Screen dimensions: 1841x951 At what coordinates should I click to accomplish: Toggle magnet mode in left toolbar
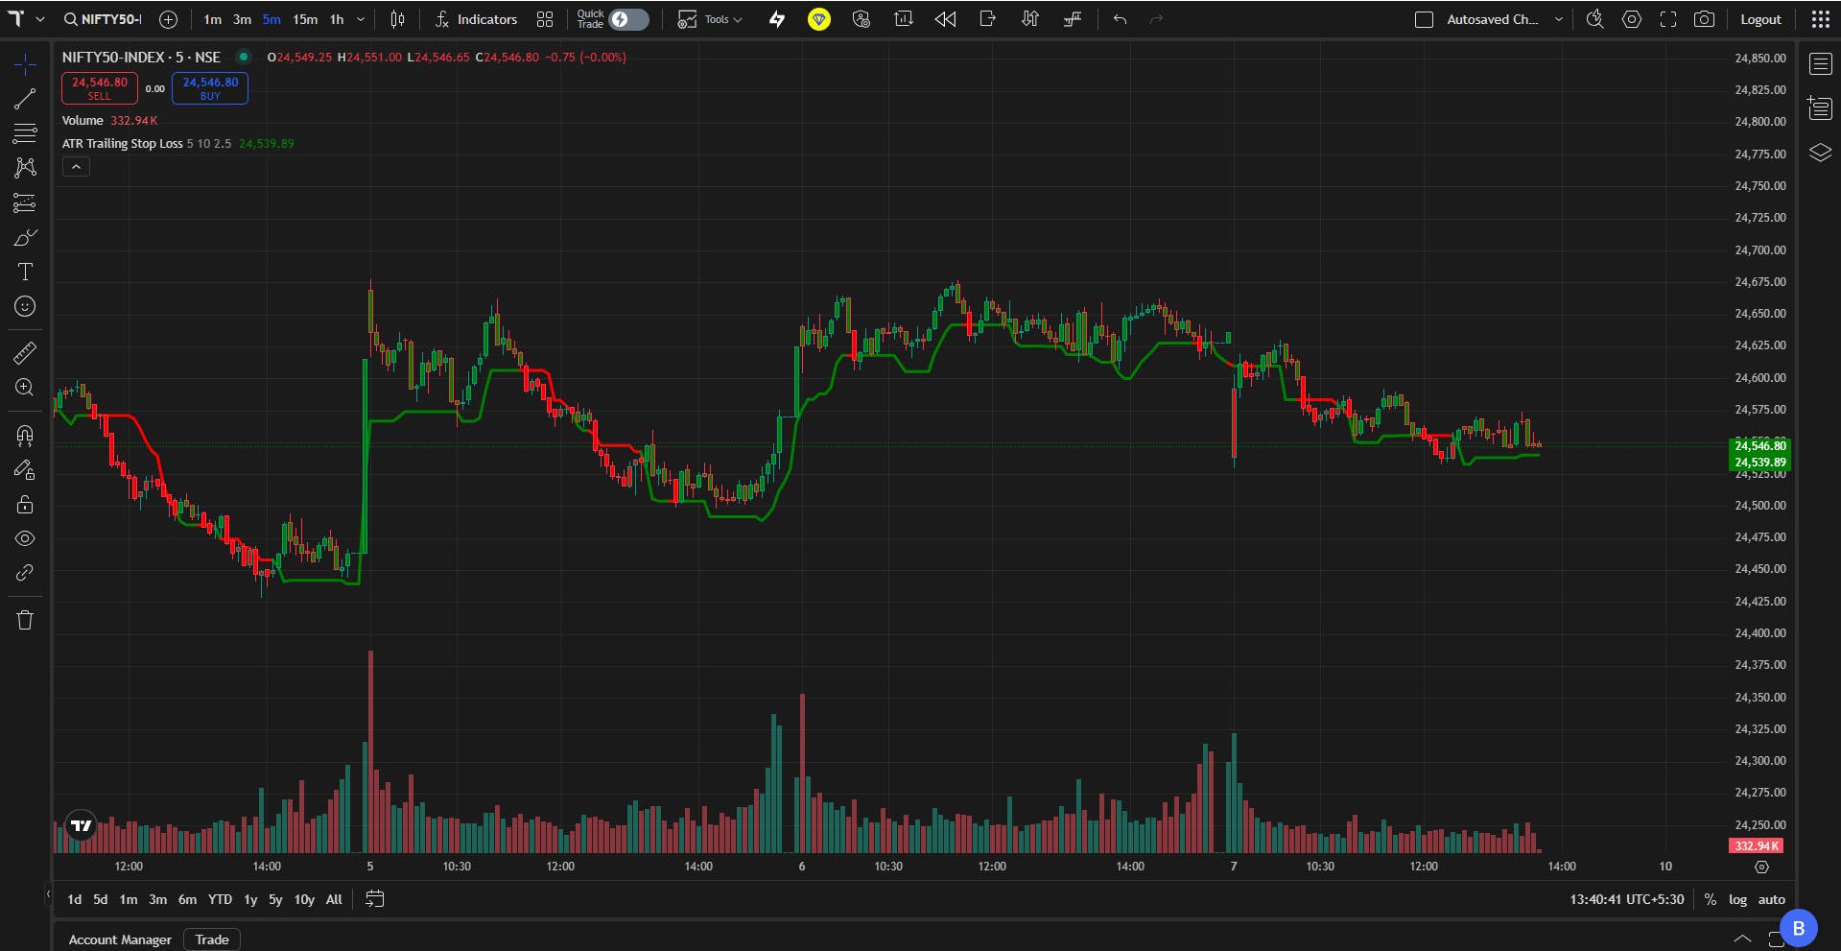click(x=25, y=436)
